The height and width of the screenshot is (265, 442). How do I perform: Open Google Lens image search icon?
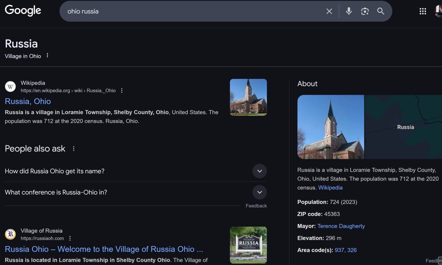[x=365, y=11]
